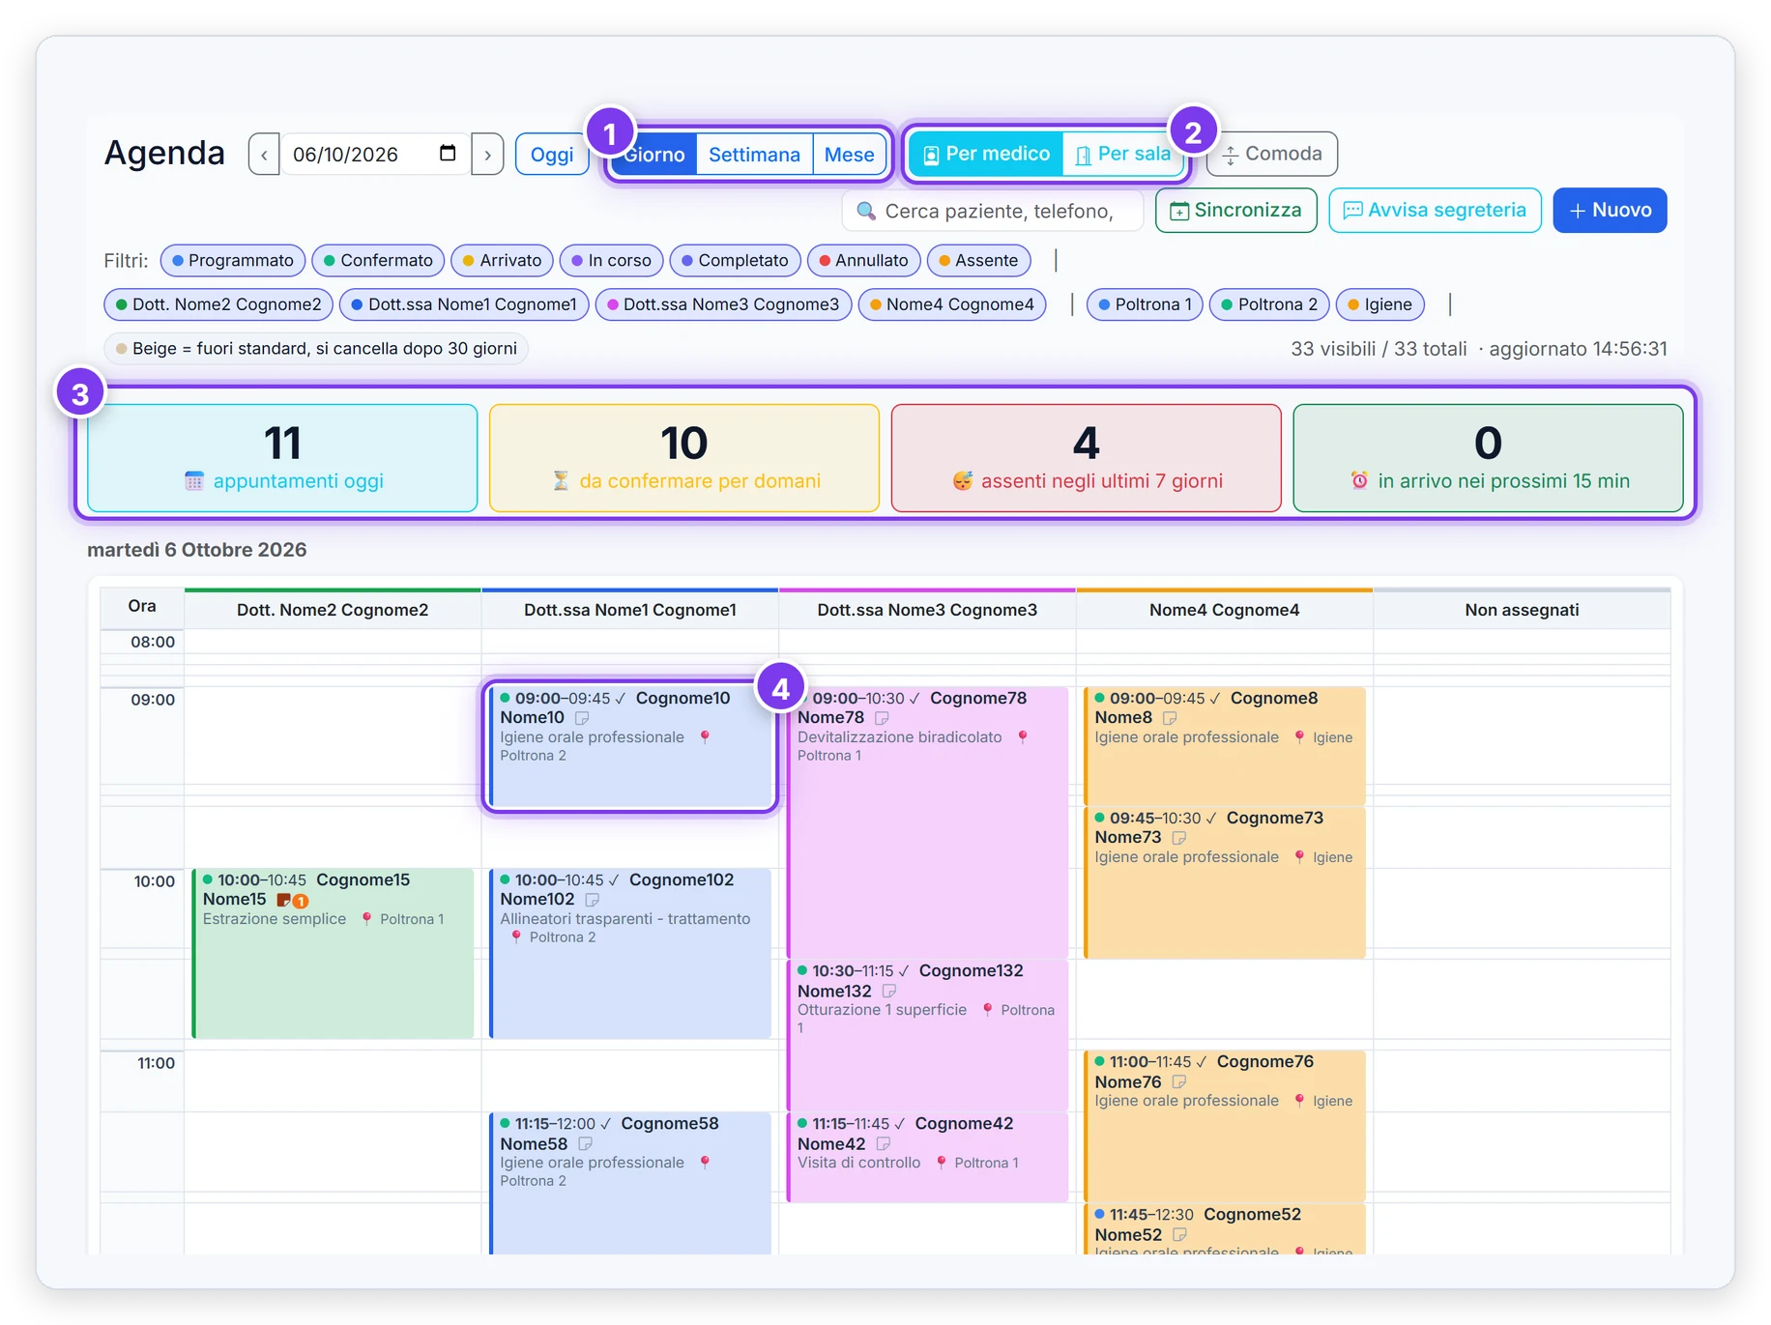
Task: Toggle the Assente filter chip
Action: point(979,260)
